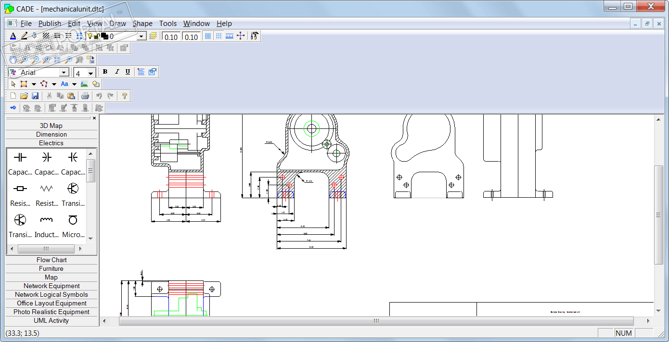Open the line color pencil tool
669x342 pixels.
(x=24, y=36)
